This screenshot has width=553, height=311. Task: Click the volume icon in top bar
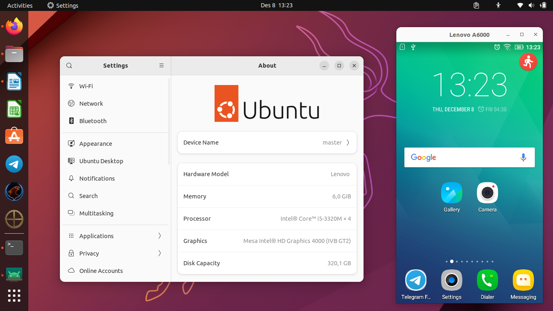point(532,5)
